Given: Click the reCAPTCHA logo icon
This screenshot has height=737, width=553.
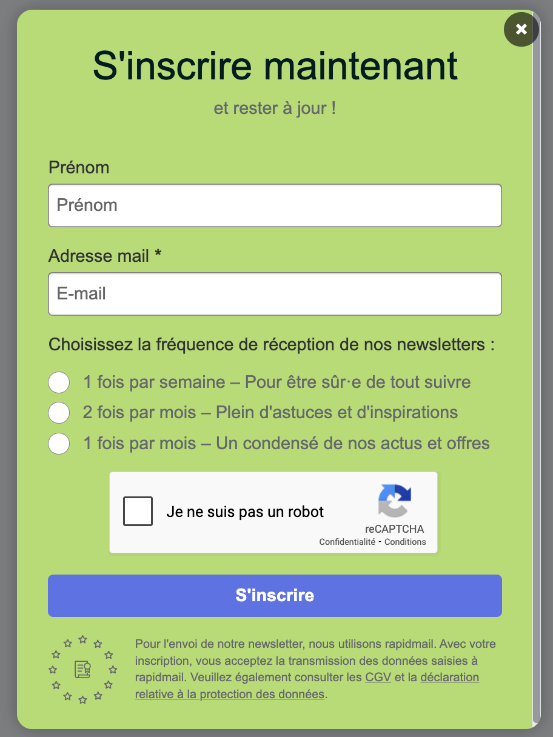Looking at the screenshot, I should 394,501.
